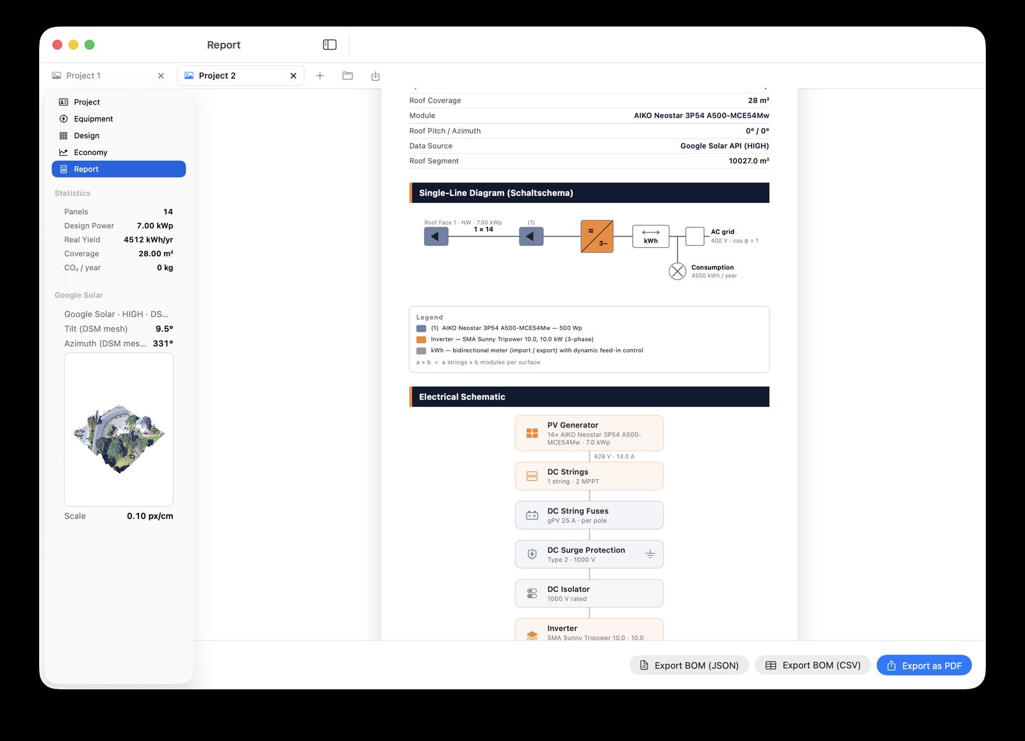Screen dimensions: 1025x741
Task: Click the second (1) module symbol in diagram
Action: (x=531, y=236)
